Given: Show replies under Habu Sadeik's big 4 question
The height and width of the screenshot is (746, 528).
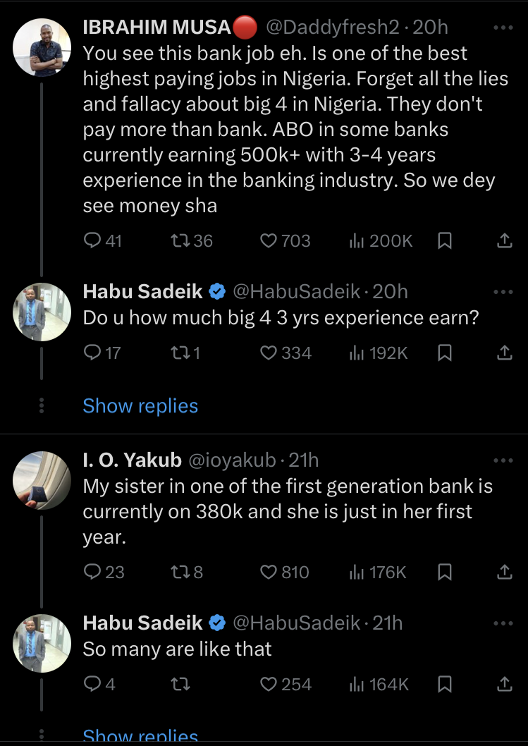Looking at the screenshot, I should click(140, 406).
